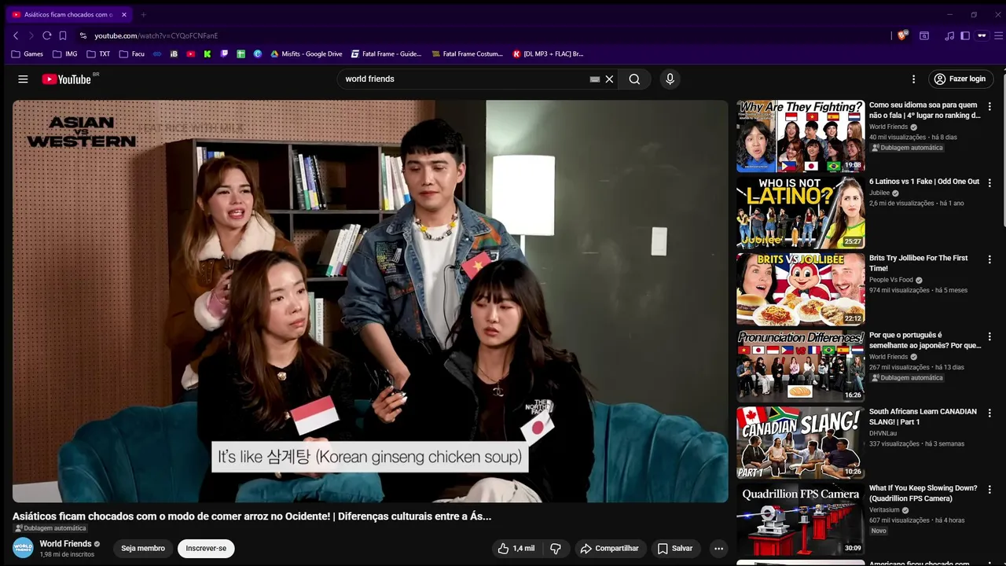Viewport: 1006px width, 566px height.
Task: Open options for '6 Latinos vs 1 Fake' video
Action: pyautogui.click(x=989, y=182)
